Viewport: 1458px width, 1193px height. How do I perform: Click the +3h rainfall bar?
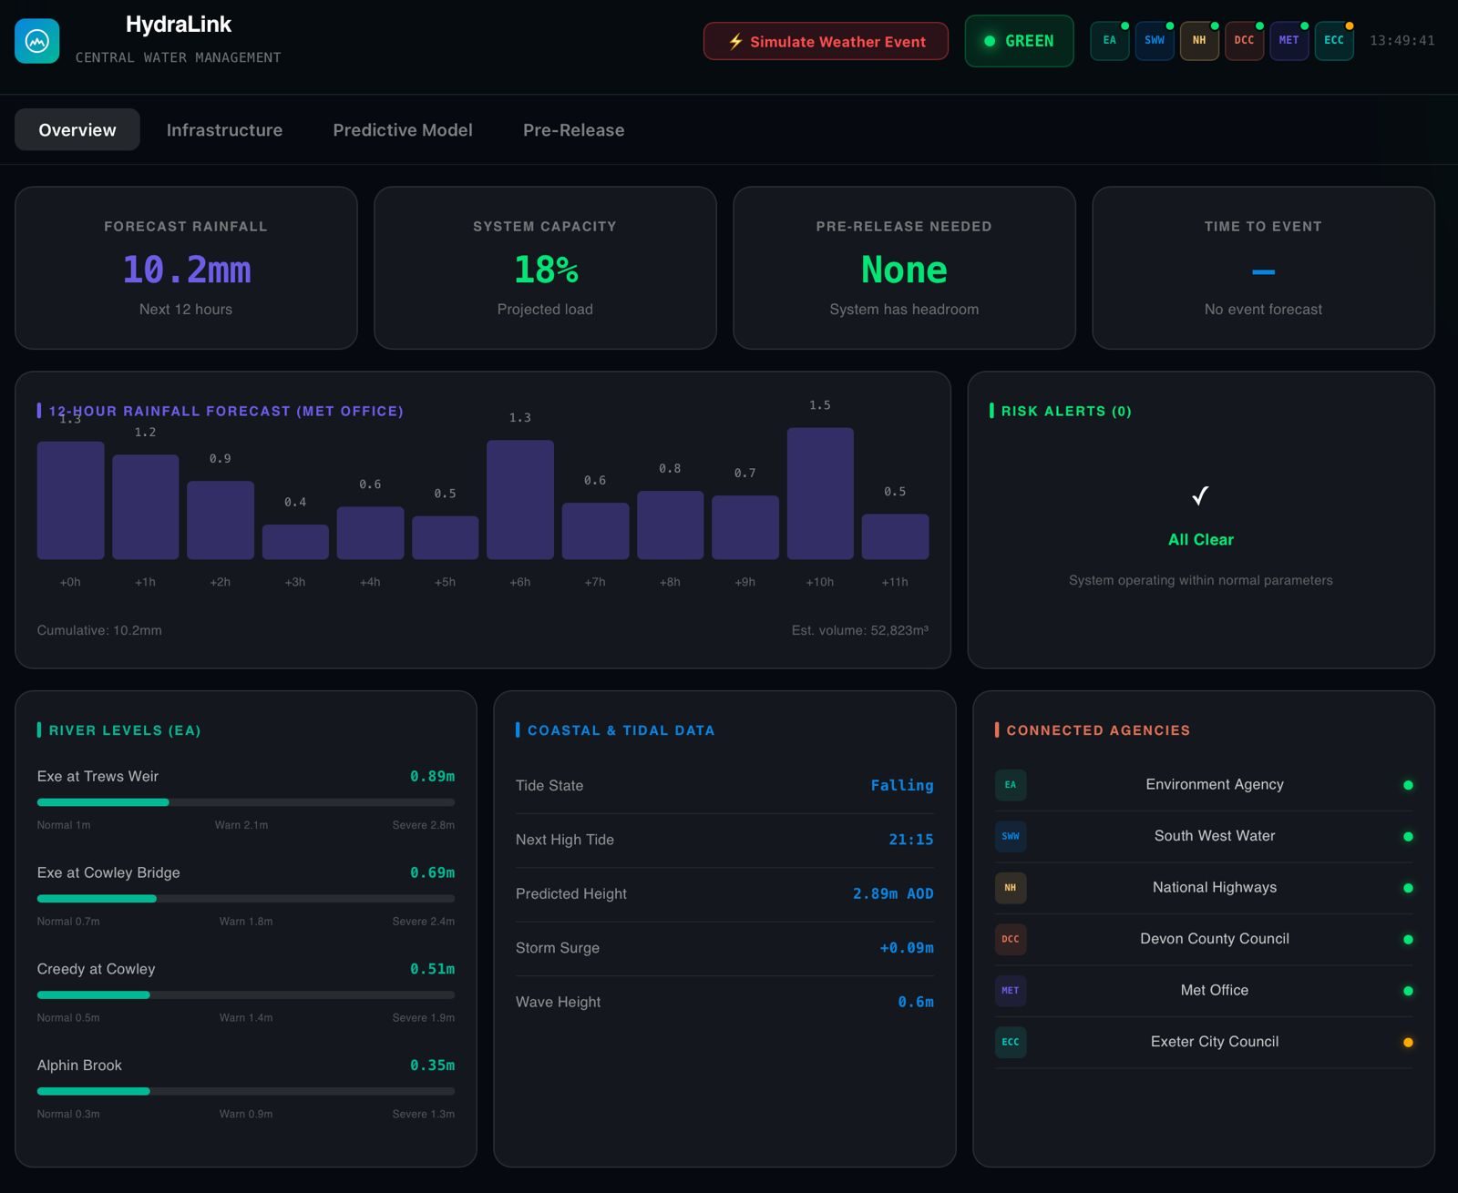[295, 542]
